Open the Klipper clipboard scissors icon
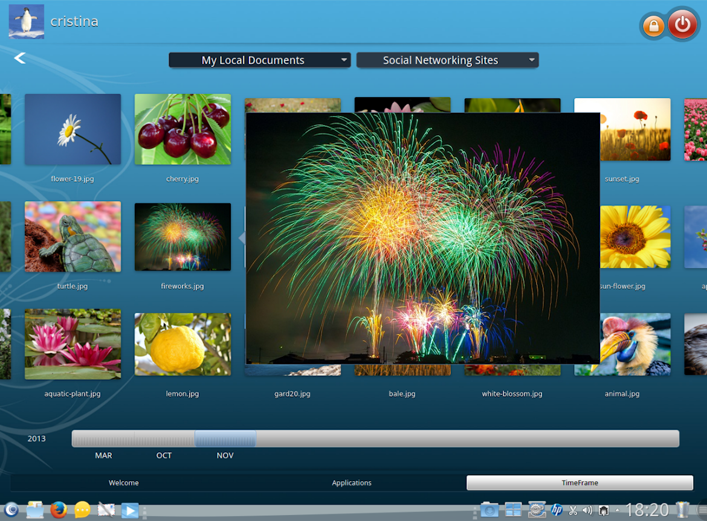The height and width of the screenshot is (521, 707). [573, 510]
